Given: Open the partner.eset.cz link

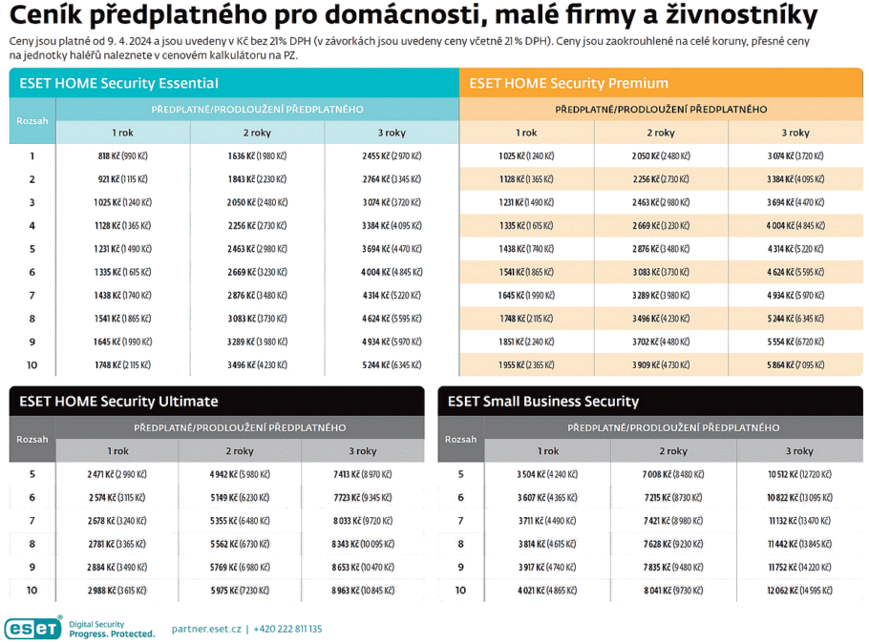Looking at the screenshot, I should tap(206, 629).
